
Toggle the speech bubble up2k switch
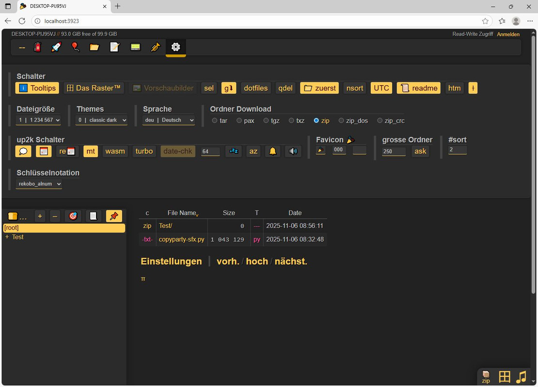(x=23, y=151)
